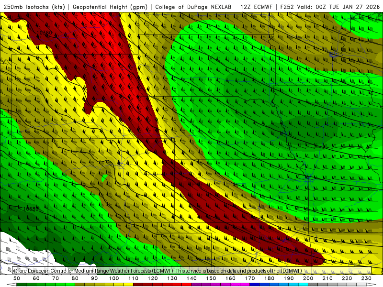Screen dimensions: 383x287
Task: Click the left arrow cap of the color bar
Action: point(11,285)
